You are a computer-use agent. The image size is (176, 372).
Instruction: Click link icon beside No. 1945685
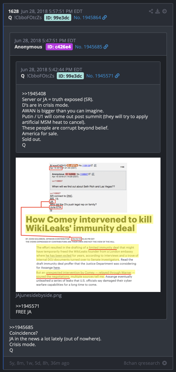click(x=106, y=47)
